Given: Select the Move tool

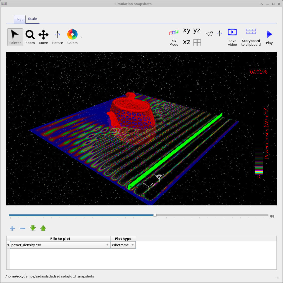Looking at the screenshot, I should (x=43, y=37).
